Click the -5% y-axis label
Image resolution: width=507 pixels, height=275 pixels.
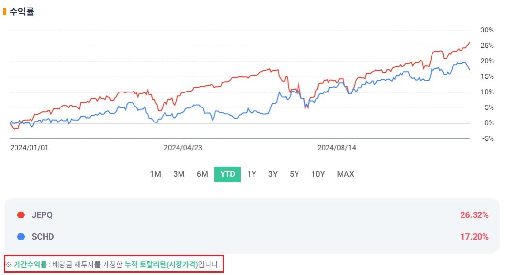click(x=488, y=139)
